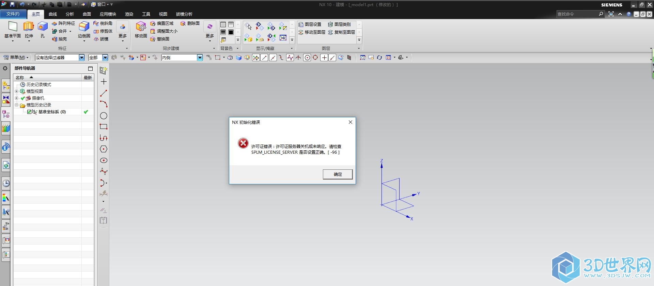Viewport: 654px width, 286px height.
Task: Select the 倒斜角 chamfer command
Action: click(x=103, y=23)
